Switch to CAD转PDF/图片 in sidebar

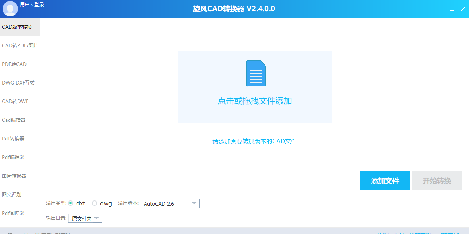20,45
